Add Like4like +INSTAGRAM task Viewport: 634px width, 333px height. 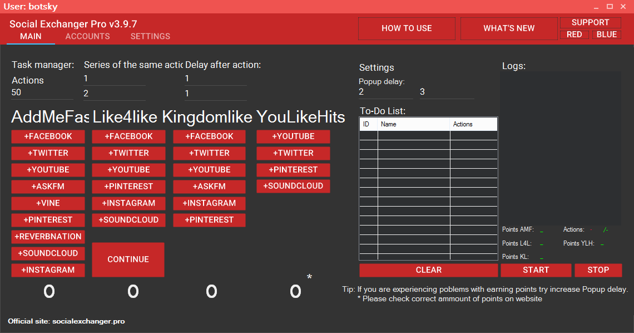pos(128,203)
